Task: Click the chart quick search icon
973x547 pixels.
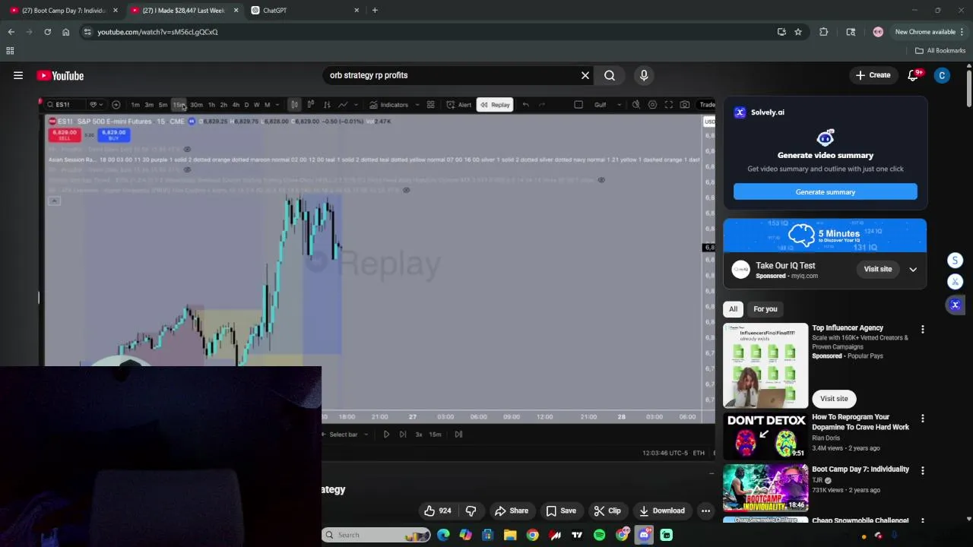Action: point(636,105)
